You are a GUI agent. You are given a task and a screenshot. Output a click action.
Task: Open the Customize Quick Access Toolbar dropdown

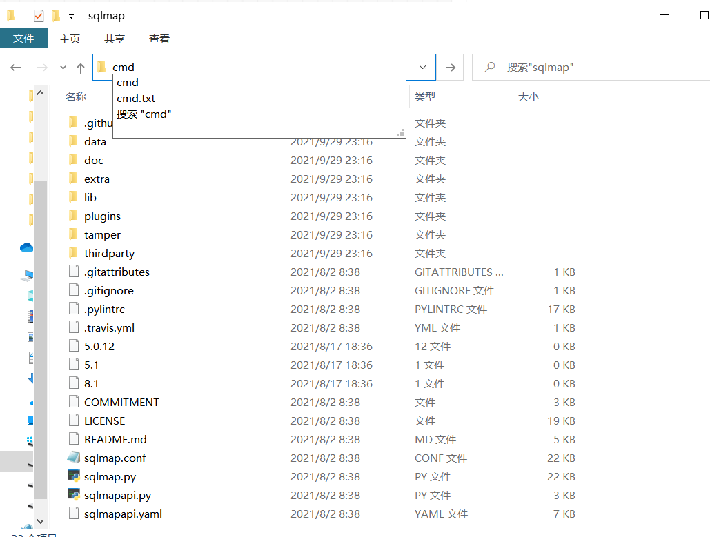tap(71, 17)
